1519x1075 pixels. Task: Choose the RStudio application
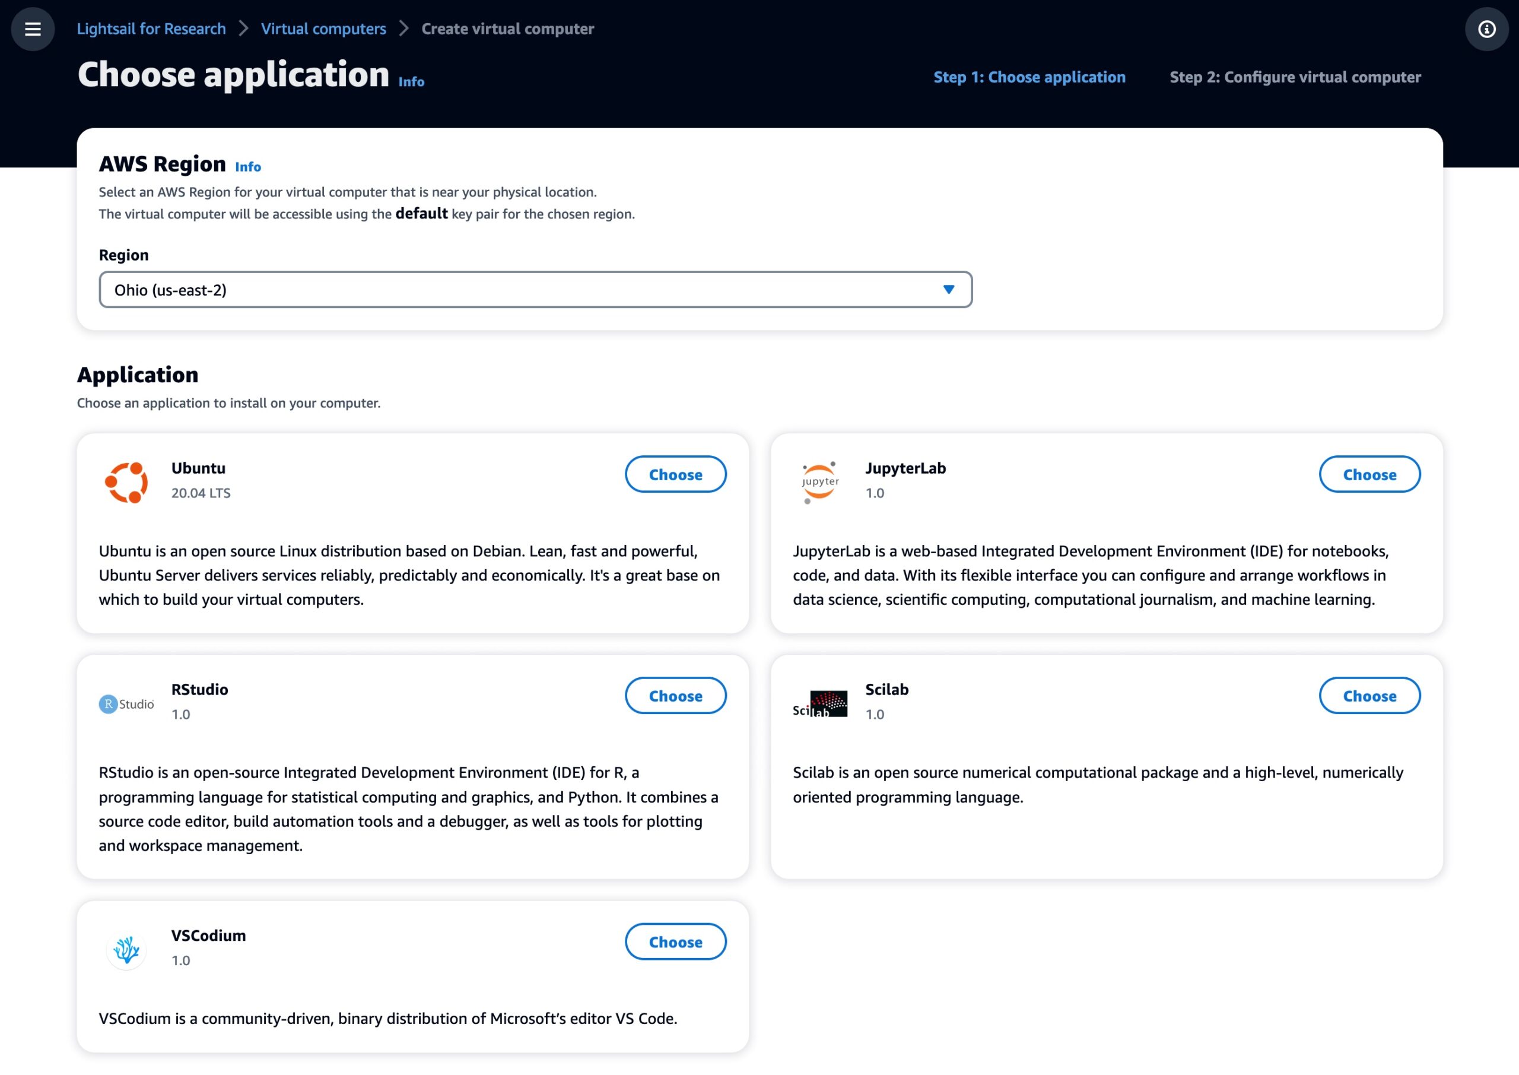point(675,696)
